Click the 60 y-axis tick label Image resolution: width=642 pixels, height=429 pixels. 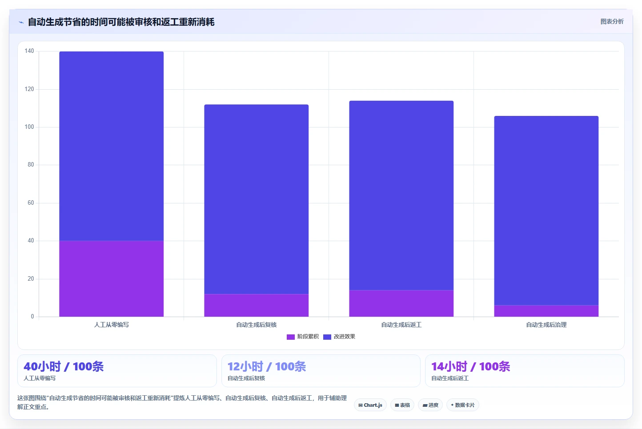(31, 203)
